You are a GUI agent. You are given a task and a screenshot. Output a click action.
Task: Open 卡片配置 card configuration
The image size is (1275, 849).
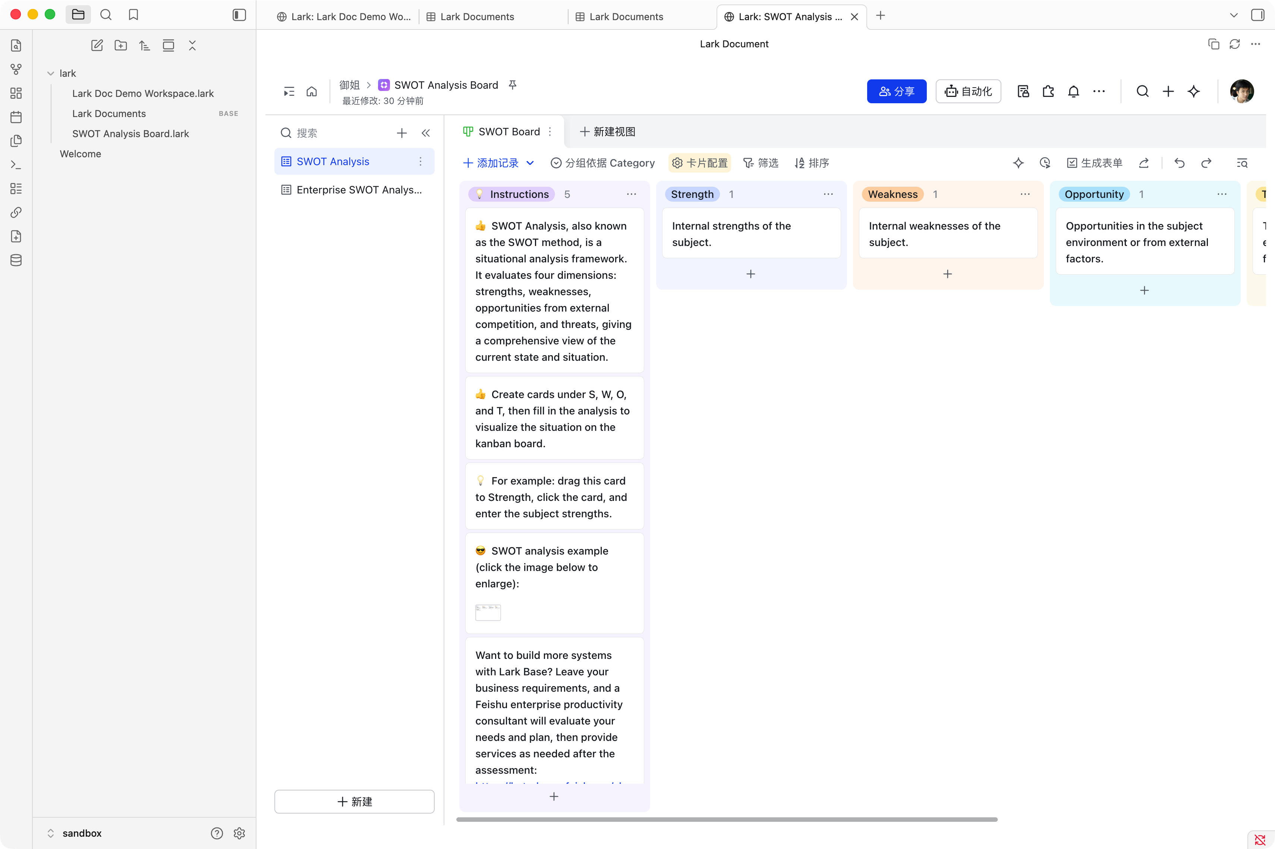(699, 163)
